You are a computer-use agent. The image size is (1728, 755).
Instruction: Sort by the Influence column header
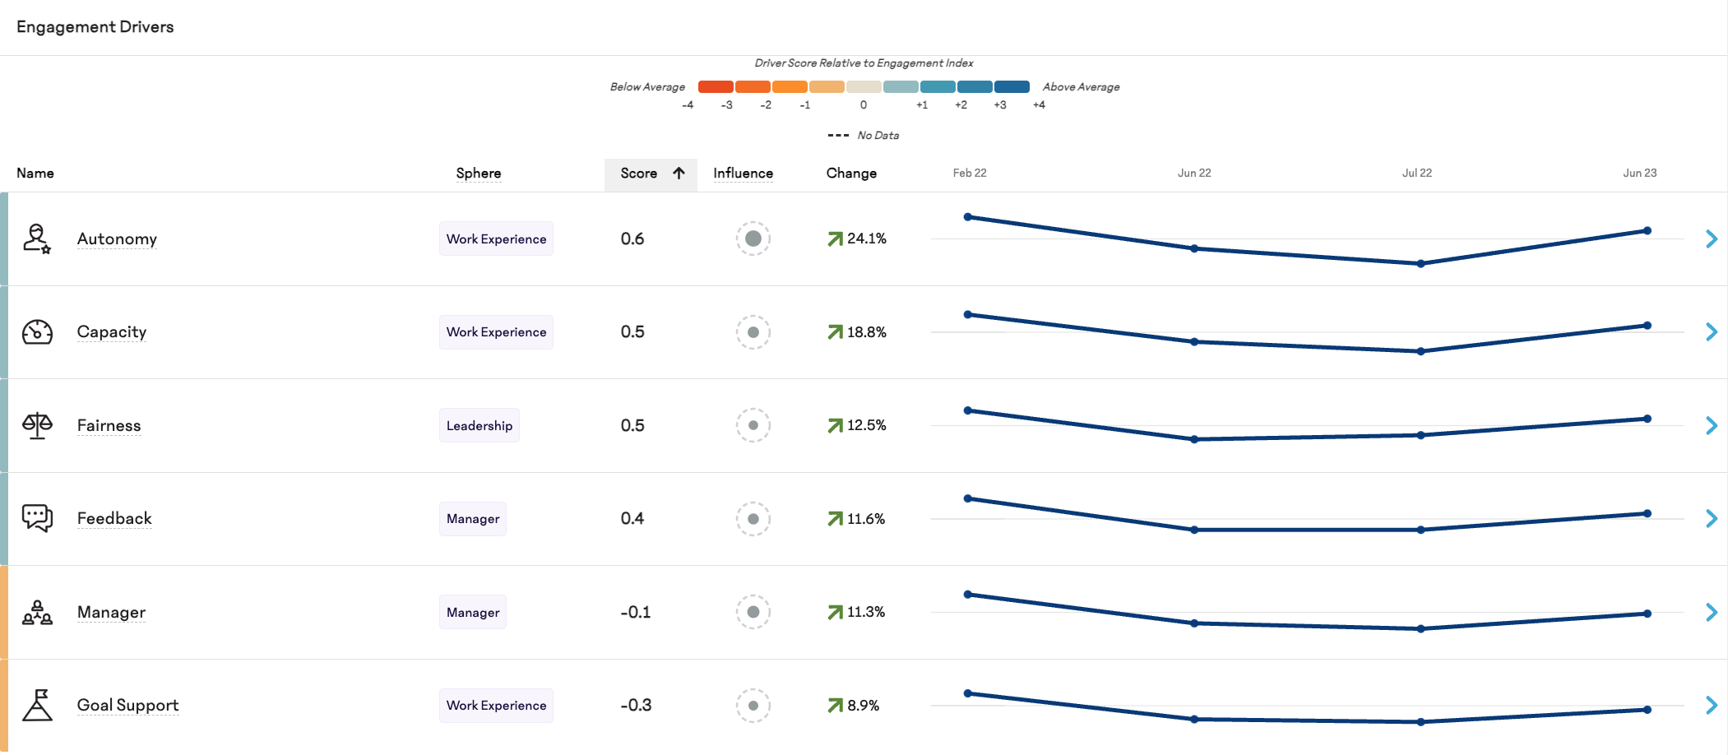pos(743,174)
